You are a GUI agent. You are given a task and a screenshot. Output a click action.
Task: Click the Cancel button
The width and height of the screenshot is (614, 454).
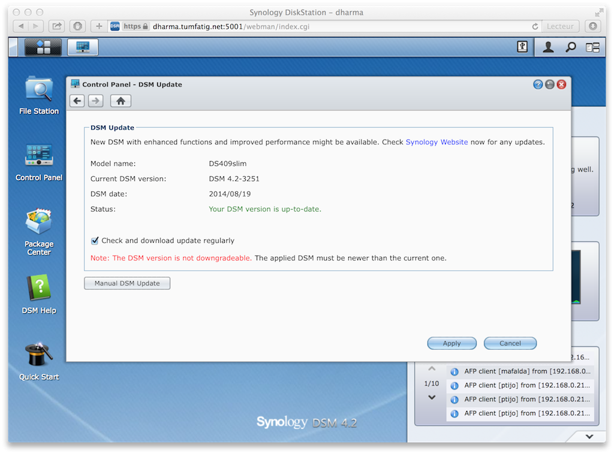click(x=510, y=343)
